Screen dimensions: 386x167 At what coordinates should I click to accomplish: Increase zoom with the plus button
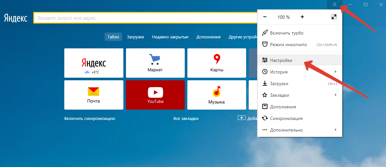point(302,17)
